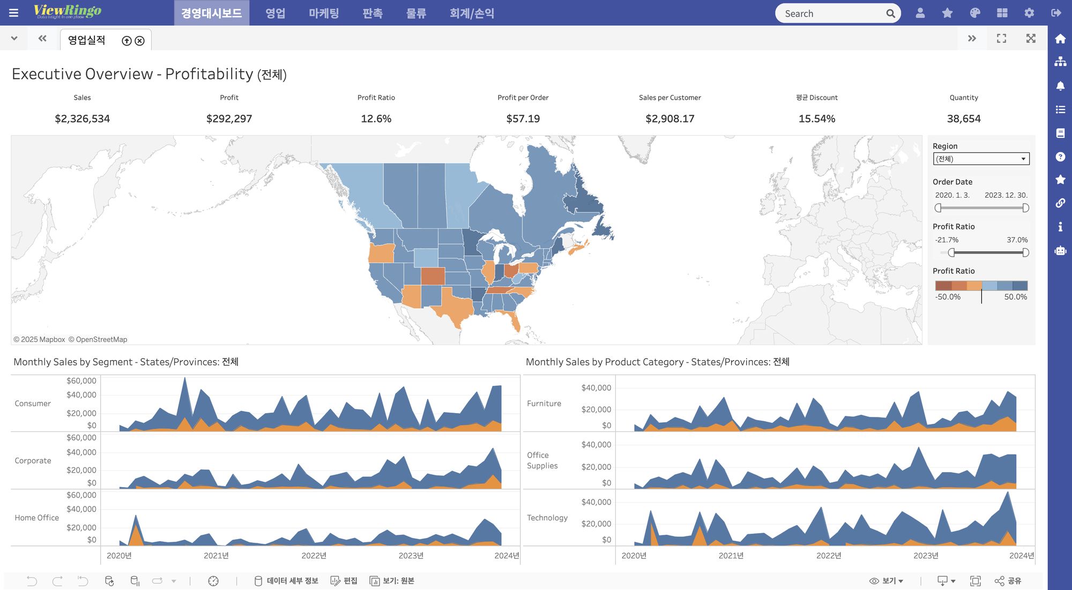Click the Order Date slider start handle

point(938,208)
